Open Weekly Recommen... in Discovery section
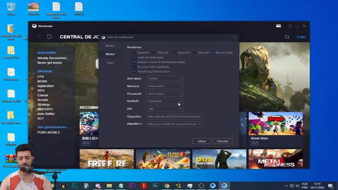338x190 pixels. [53, 58]
